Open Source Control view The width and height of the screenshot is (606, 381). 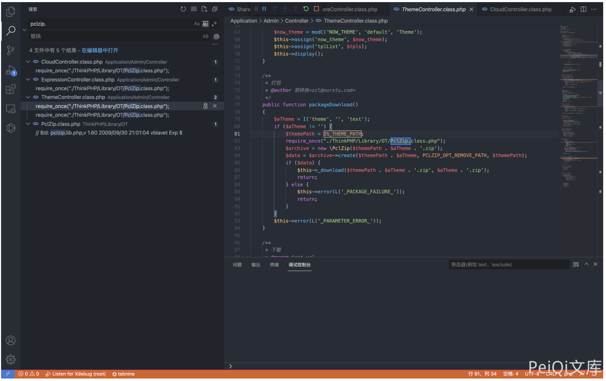click(x=11, y=50)
